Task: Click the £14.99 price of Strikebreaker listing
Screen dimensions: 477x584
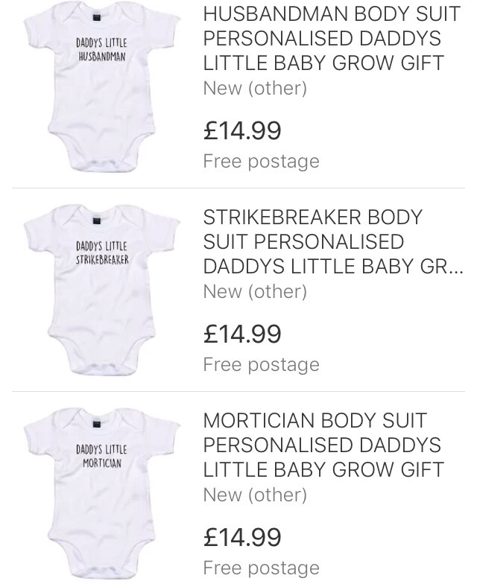Action: (242, 334)
